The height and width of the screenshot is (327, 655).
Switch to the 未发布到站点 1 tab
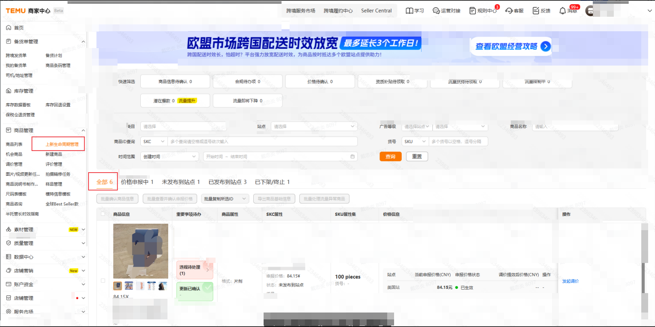pos(181,182)
